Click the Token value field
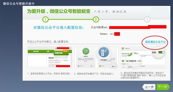Image resolution: width=173 pixels, height=92 pixels. click(x=115, y=34)
